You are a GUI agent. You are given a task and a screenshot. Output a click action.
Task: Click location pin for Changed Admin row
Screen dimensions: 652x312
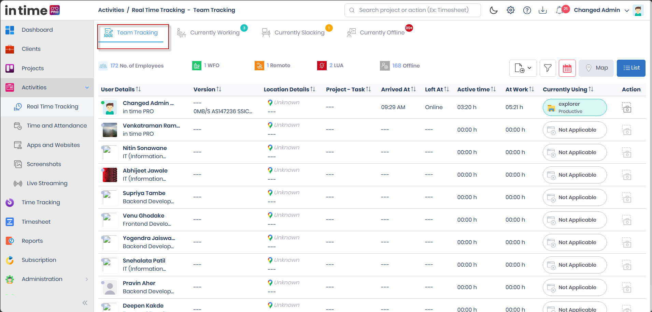click(x=270, y=103)
